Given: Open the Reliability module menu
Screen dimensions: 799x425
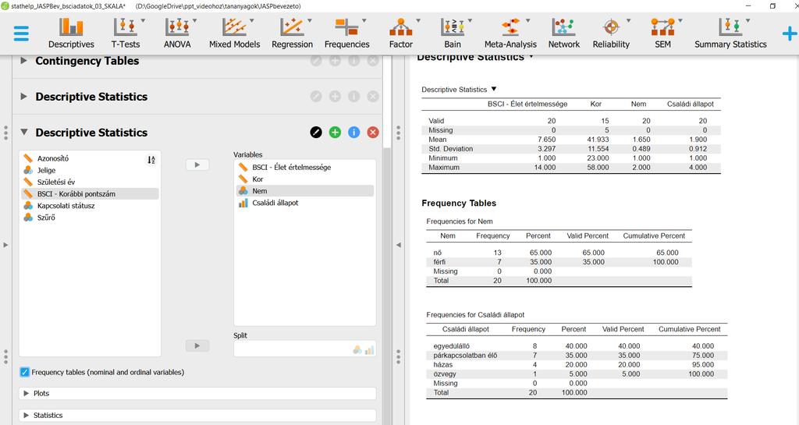Looking at the screenshot, I should [611, 33].
